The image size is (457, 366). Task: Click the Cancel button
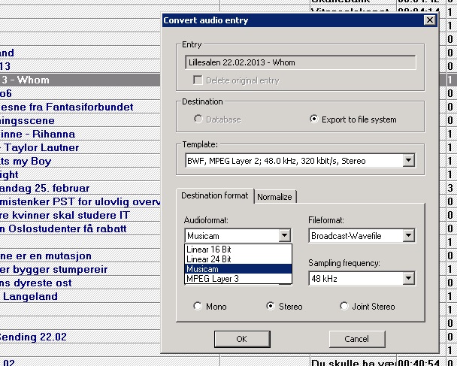tap(357, 339)
